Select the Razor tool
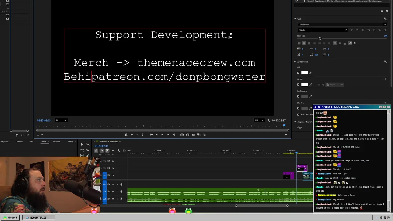This screenshot has height=221, width=393. click(x=88, y=150)
